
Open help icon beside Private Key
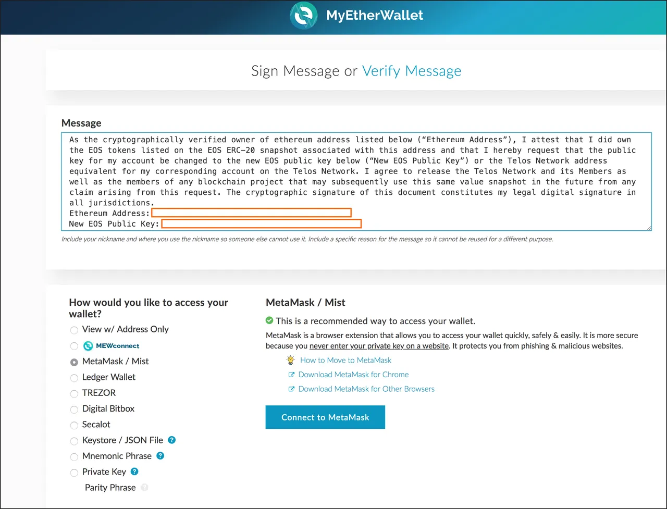pyautogui.click(x=134, y=471)
